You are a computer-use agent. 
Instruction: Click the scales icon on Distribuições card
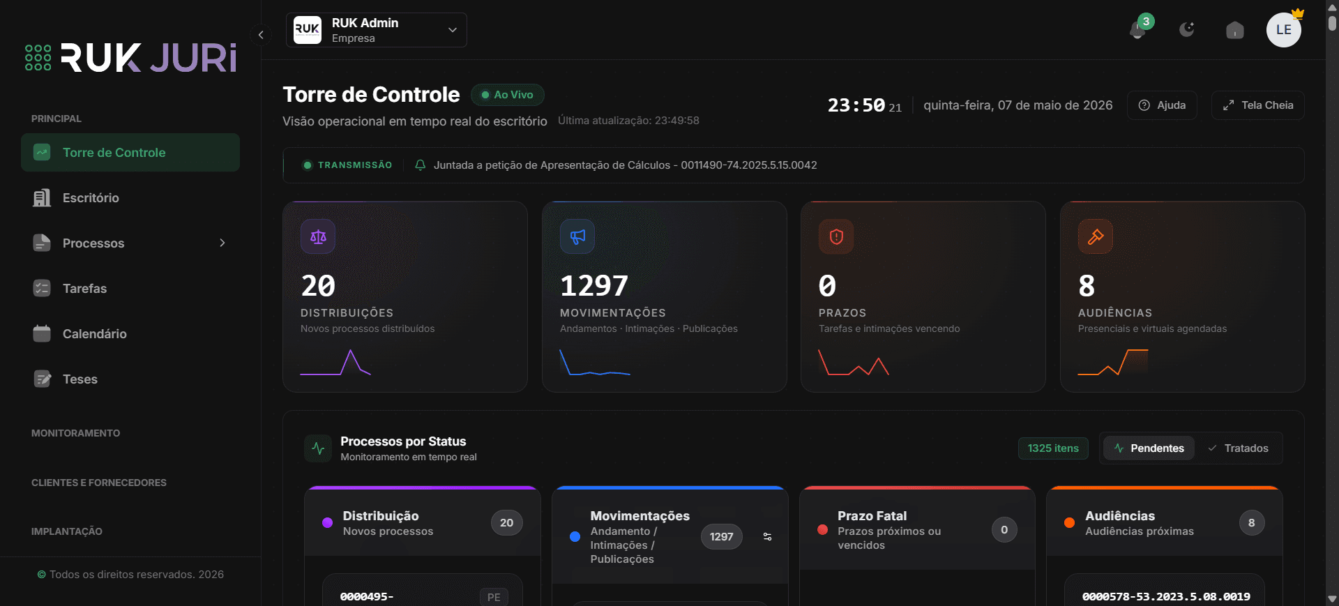318,237
